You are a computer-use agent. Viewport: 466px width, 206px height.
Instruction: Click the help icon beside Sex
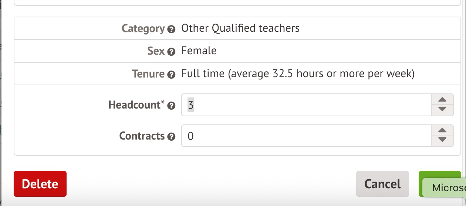171,52
